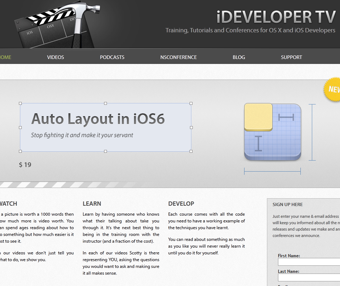
Task: Click the WATCH column heading
Action: click(9, 204)
